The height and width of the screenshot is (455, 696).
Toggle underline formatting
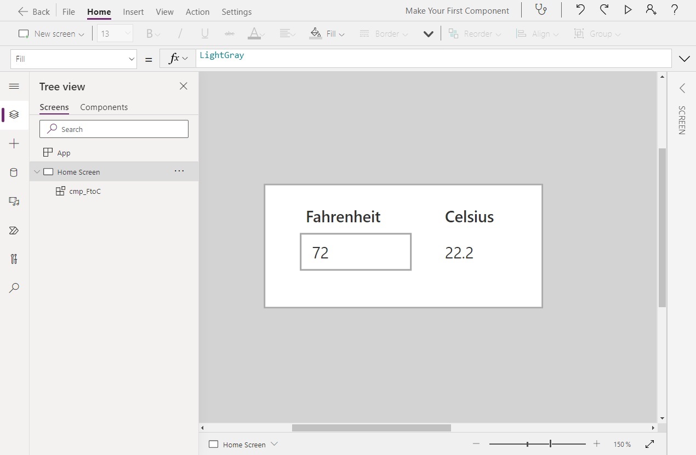[x=204, y=33]
